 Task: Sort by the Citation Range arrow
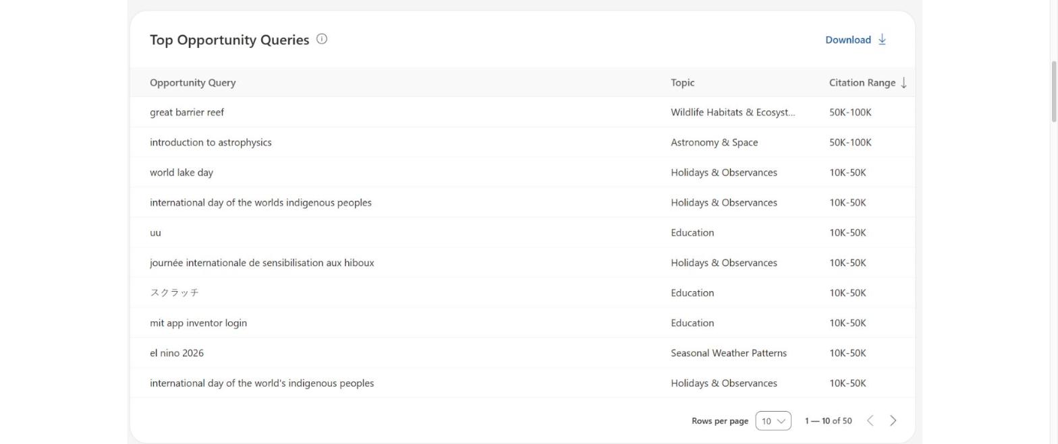tap(904, 82)
